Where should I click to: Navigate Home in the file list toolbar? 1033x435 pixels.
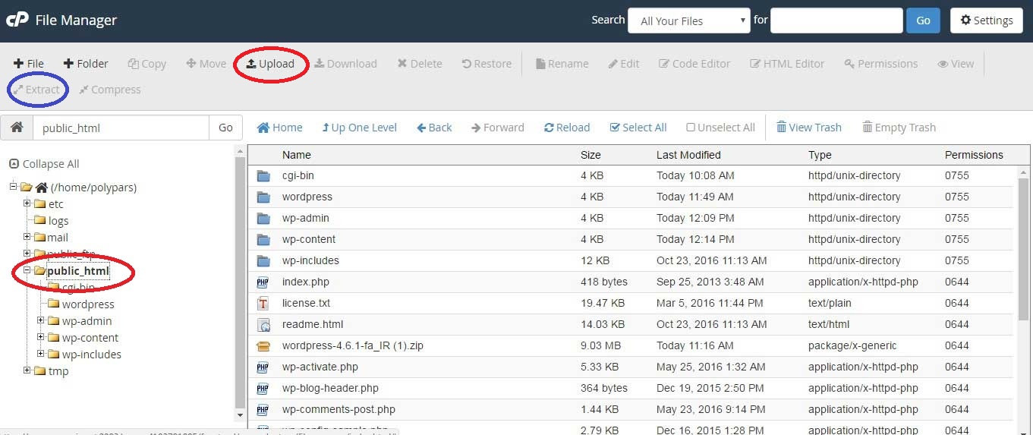280,128
